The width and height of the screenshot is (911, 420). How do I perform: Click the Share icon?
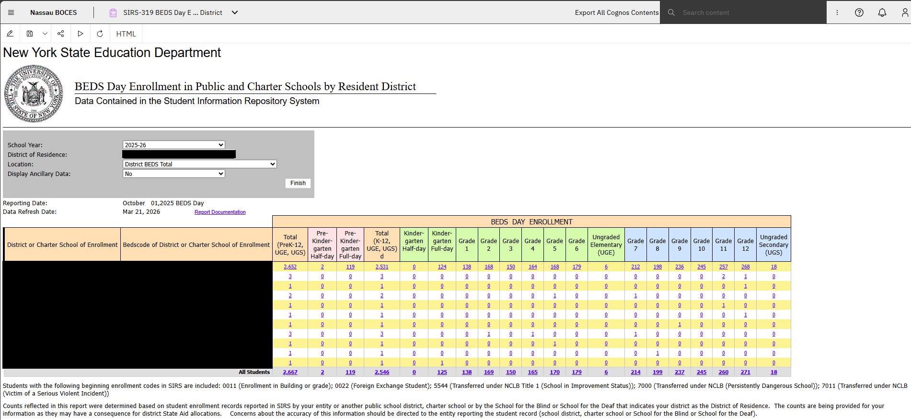coord(61,34)
